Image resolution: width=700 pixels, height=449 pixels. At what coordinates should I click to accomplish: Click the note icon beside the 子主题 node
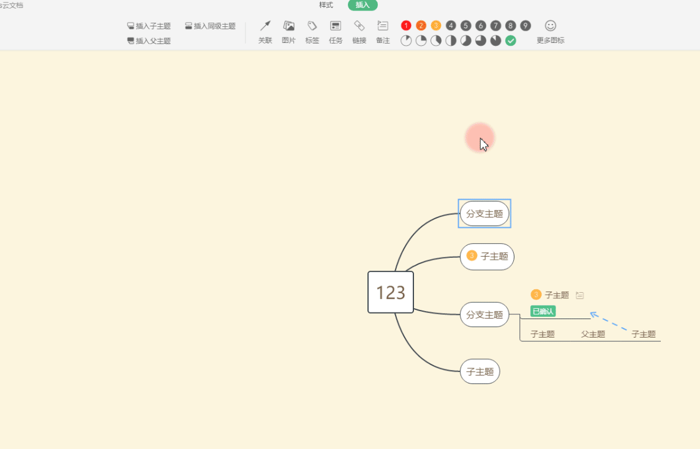[x=580, y=295]
